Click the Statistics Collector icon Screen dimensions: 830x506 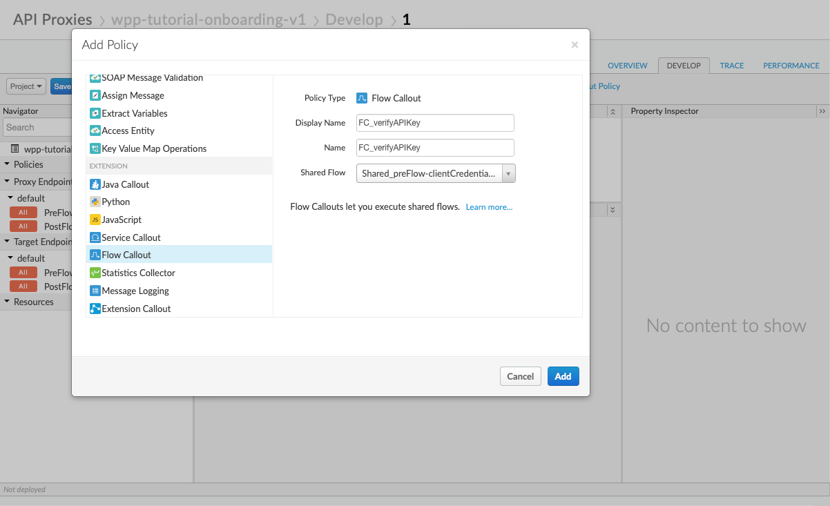point(95,273)
